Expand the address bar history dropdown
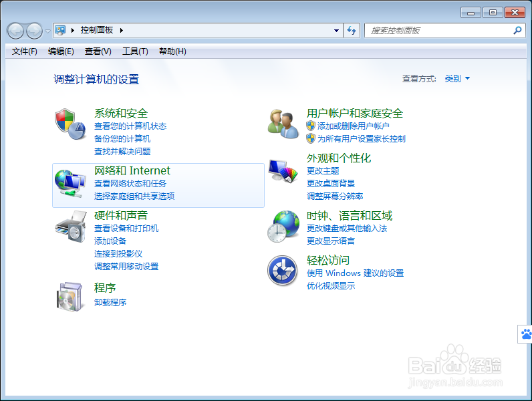Screen dimensions: 532x401 pos(336,31)
